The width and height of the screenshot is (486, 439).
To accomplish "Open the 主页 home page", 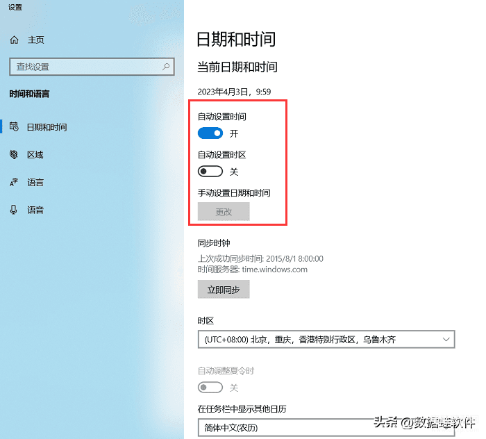I will tap(36, 40).
